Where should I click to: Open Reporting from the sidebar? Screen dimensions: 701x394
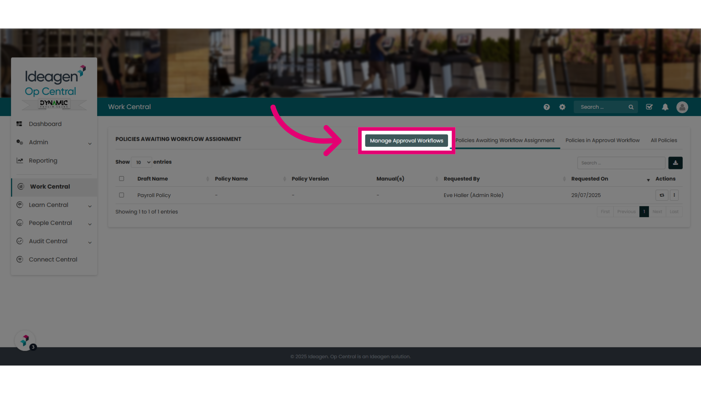point(43,161)
